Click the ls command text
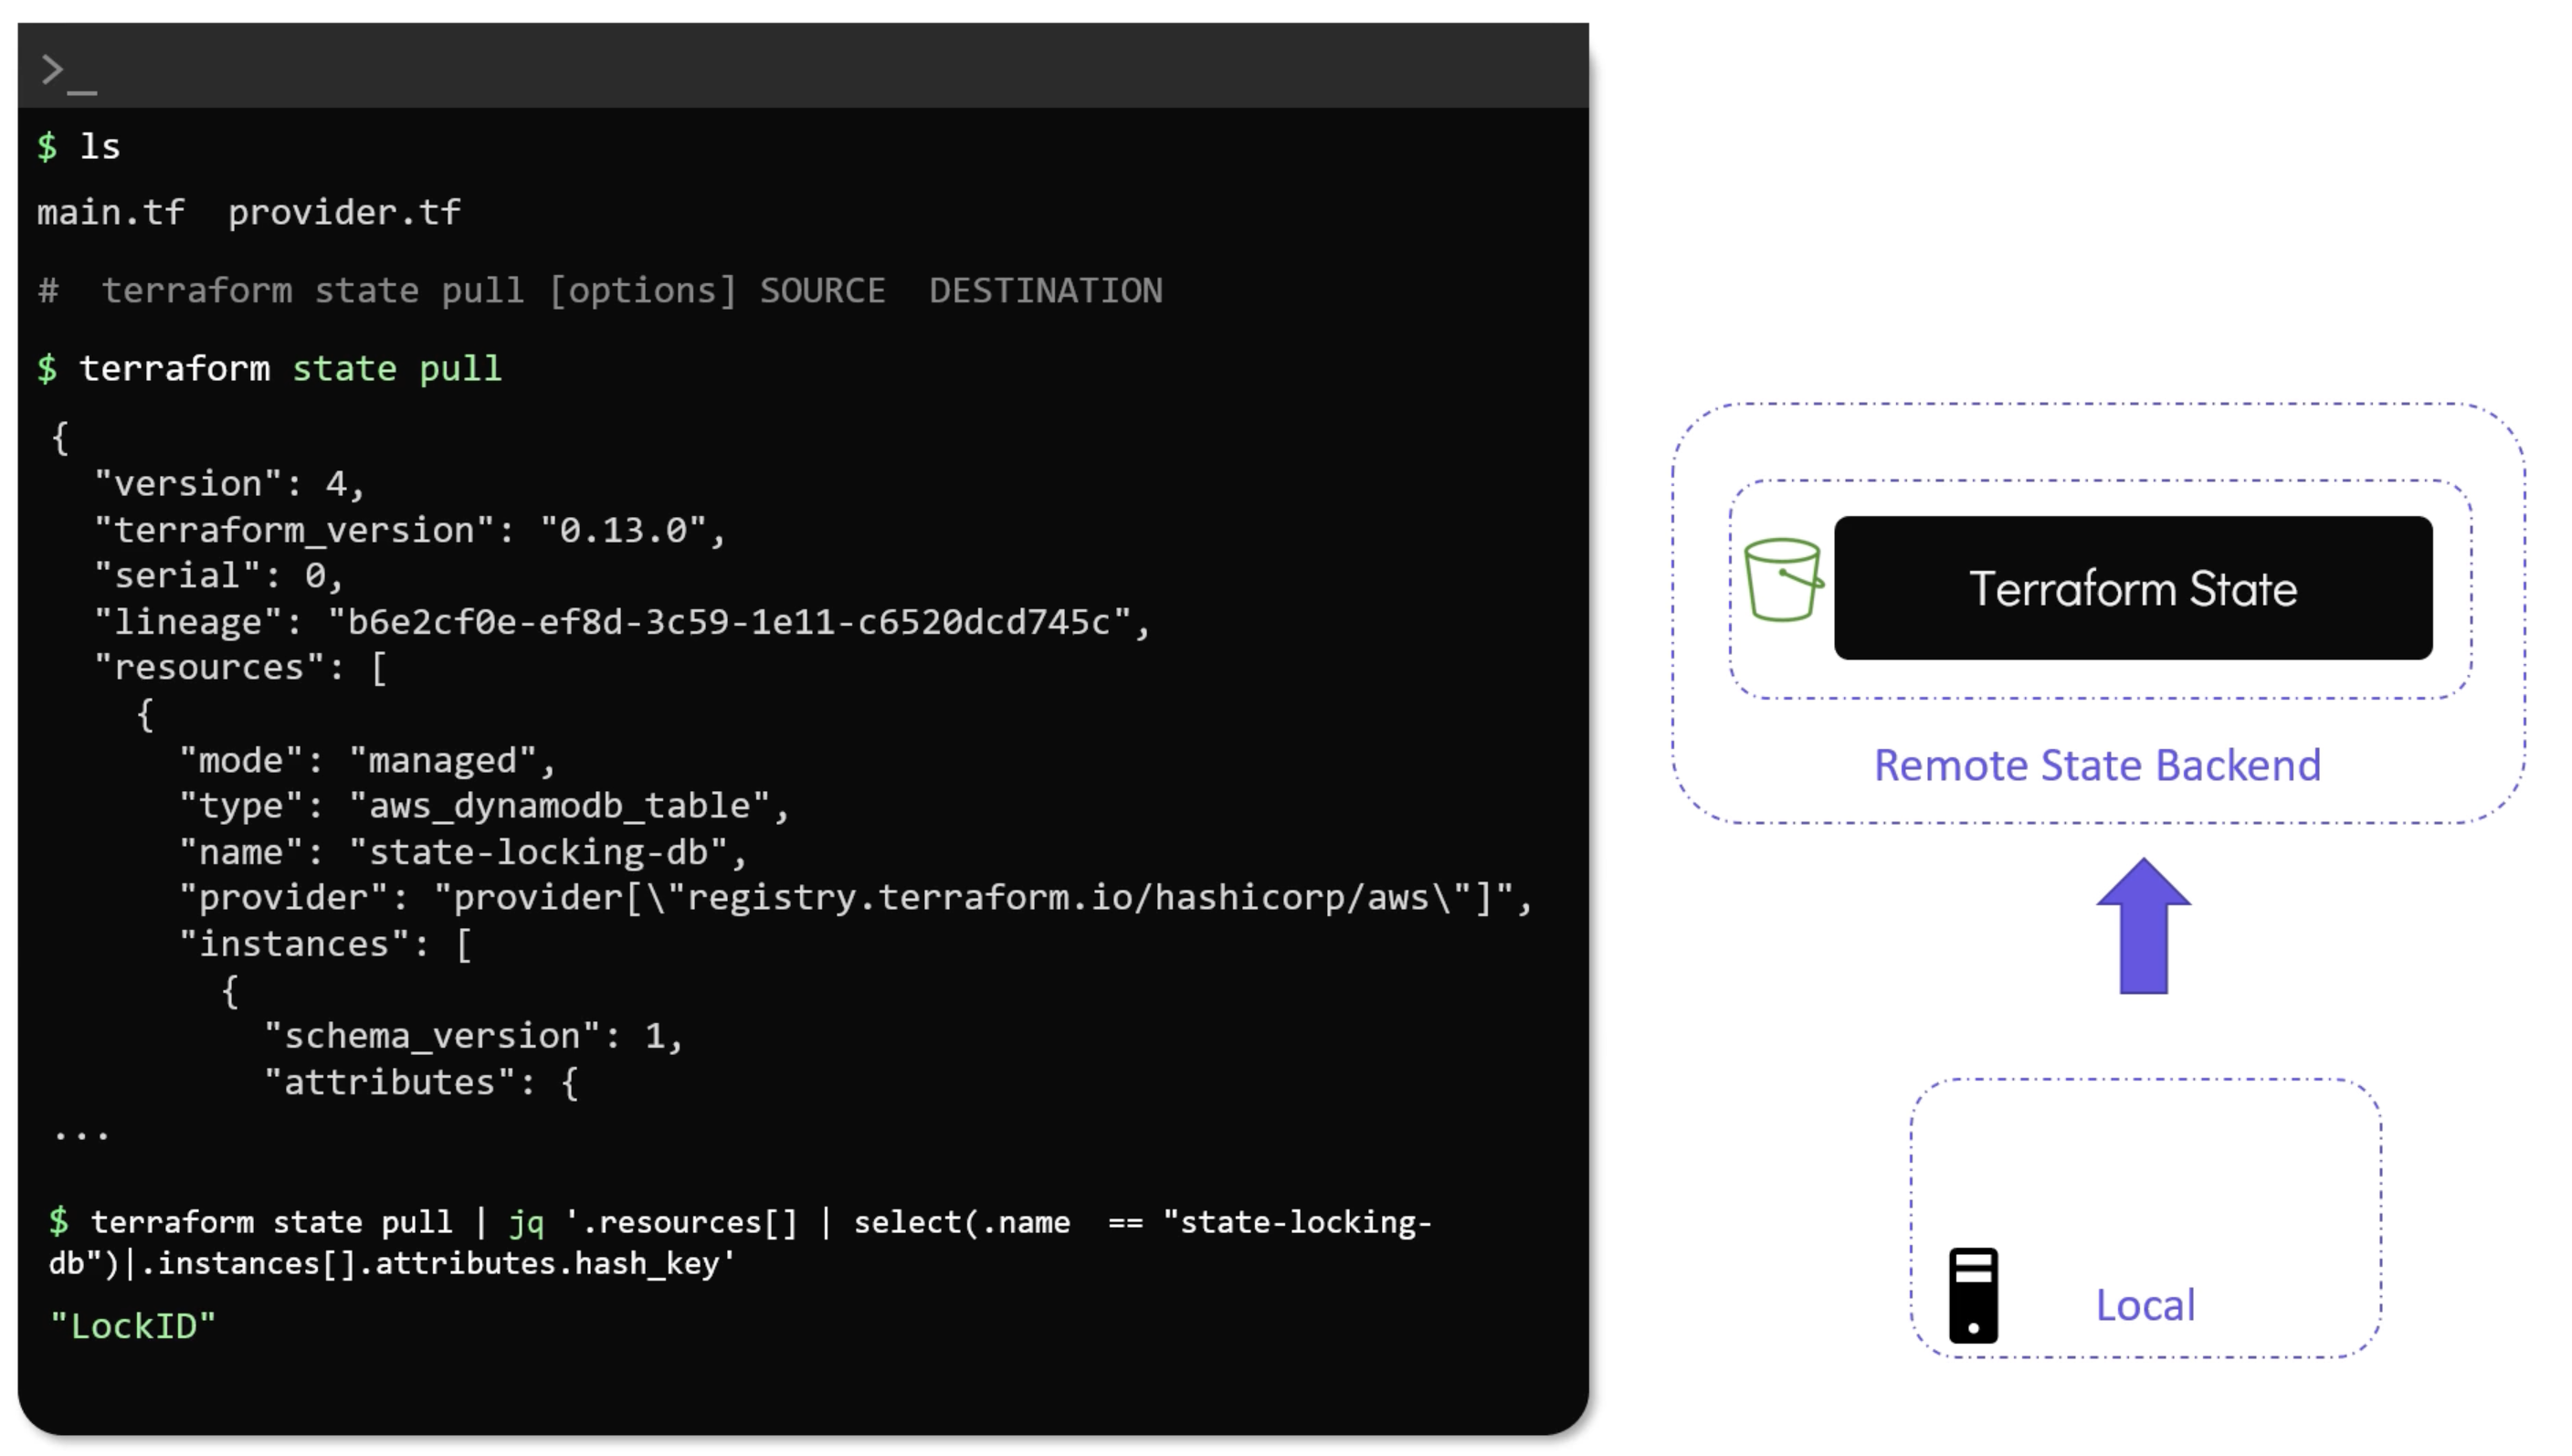Viewport: 2572px width, 1456px height. (x=100, y=148)
